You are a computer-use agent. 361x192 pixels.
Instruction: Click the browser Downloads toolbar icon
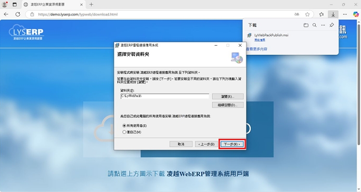click(332, 14)
